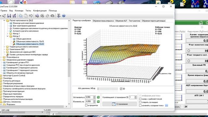The width and height of the screenshot is (208, 117).
Task: Open the Правка menu
Action: click(4, 11)
